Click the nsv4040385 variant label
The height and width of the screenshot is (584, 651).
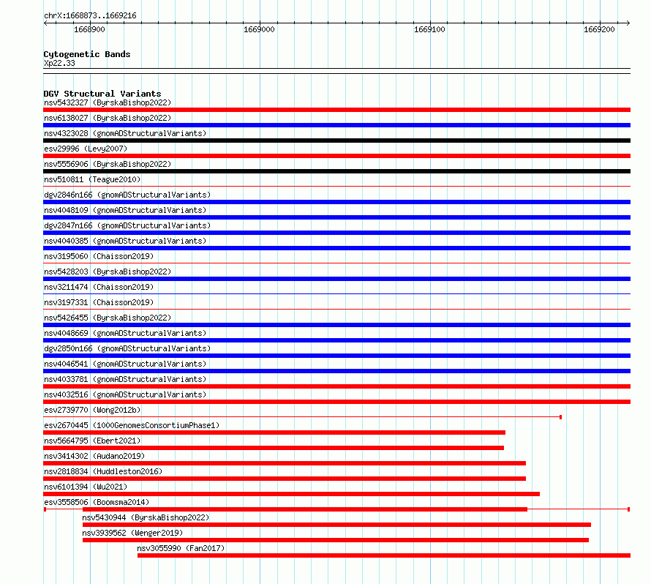tap(125, 241)
